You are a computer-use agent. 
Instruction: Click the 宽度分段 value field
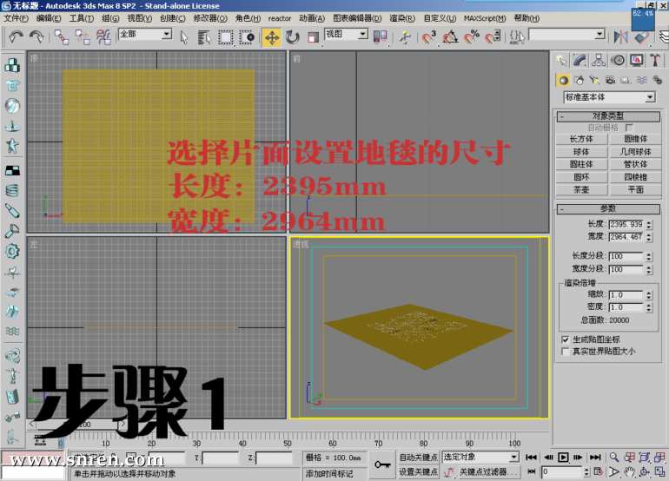(626, 269)
